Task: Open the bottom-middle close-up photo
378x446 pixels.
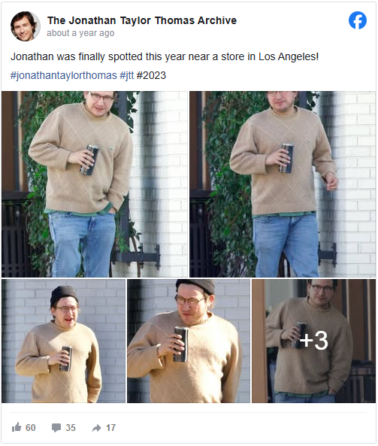Action: coord(189,341)
